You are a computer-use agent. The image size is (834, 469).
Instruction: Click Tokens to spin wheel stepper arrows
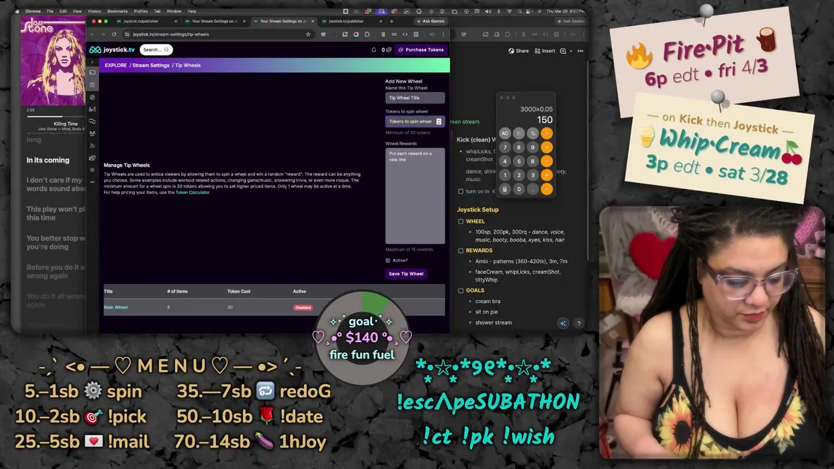pos(439,121)
